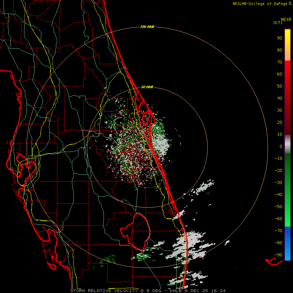Select the 20 value on velocity scale
Screen dimensions: 293x293
coord(280,122)
